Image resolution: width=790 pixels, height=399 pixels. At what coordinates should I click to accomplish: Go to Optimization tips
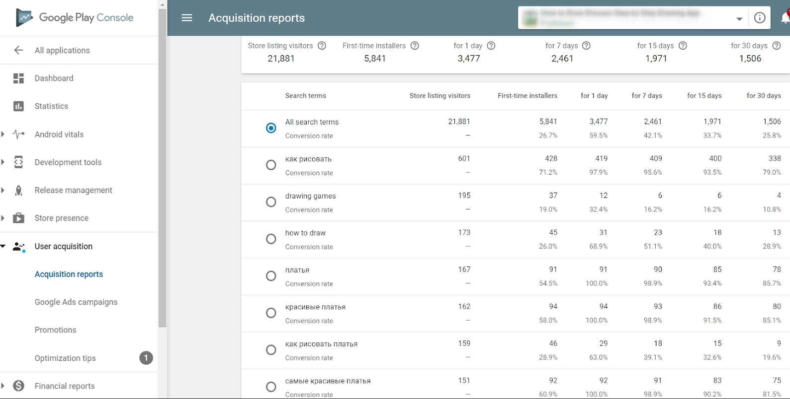[65, 358]
